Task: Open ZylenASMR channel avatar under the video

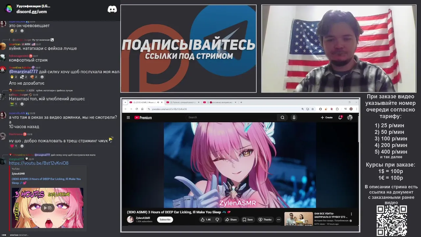Action: coord(131,220)
